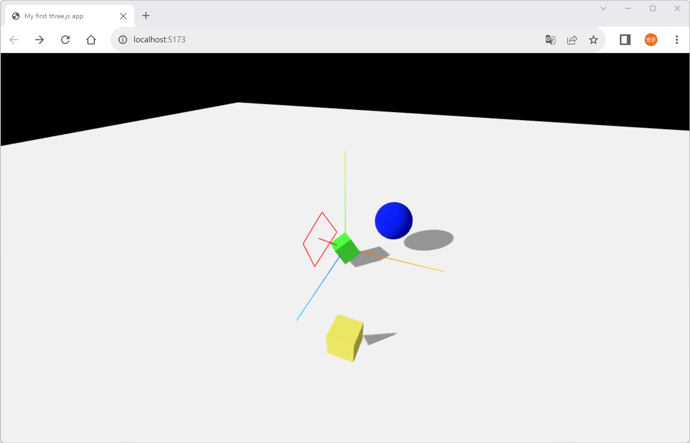Click the forward navigation arrow

point(39,40)
